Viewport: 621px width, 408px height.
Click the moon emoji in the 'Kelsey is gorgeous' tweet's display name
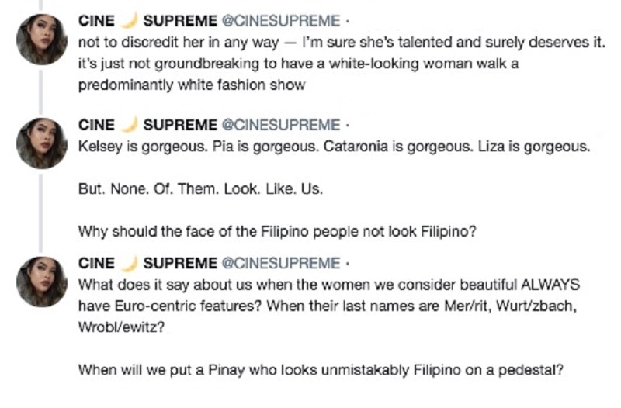pyautogui.click(x=129, y=124)
